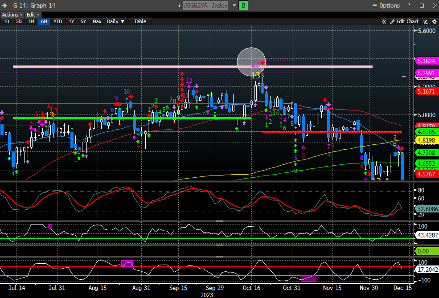Switch to Table view
Viewport: 439px width, 298px height.
(x=140, y=21)
